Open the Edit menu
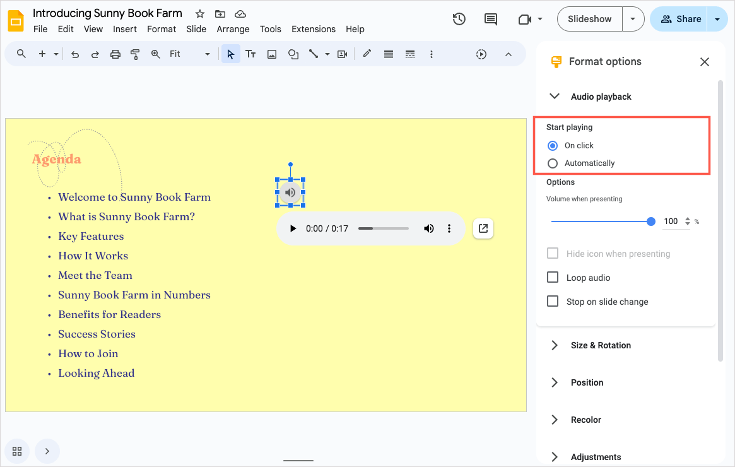Image resolution: width=735 pixels, height=467 pixels. 66,29
